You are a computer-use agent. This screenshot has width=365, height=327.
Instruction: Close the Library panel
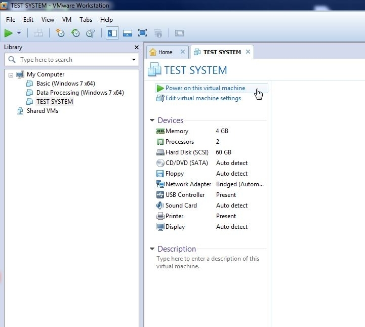(136, 47)
